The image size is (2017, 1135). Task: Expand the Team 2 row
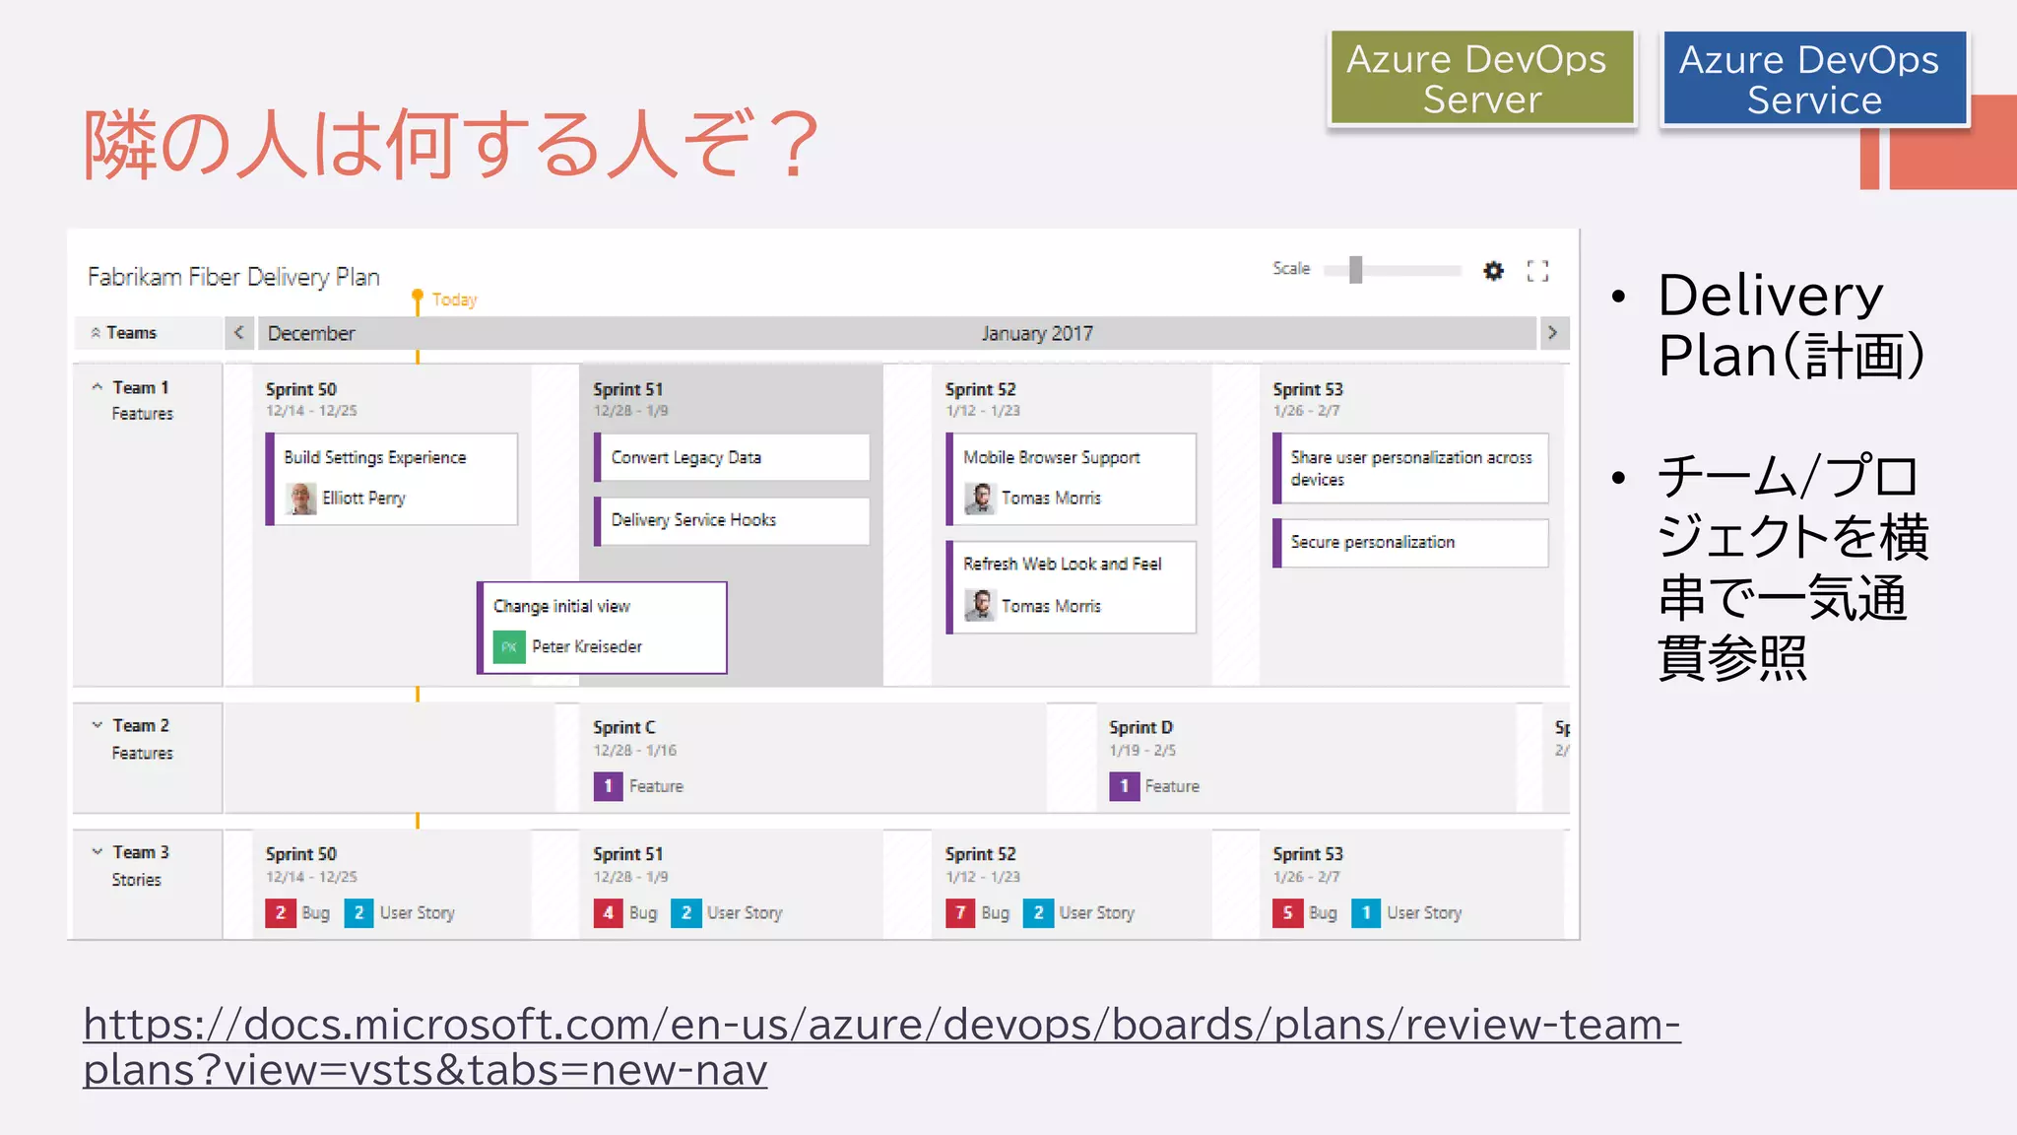pos(97,725)
